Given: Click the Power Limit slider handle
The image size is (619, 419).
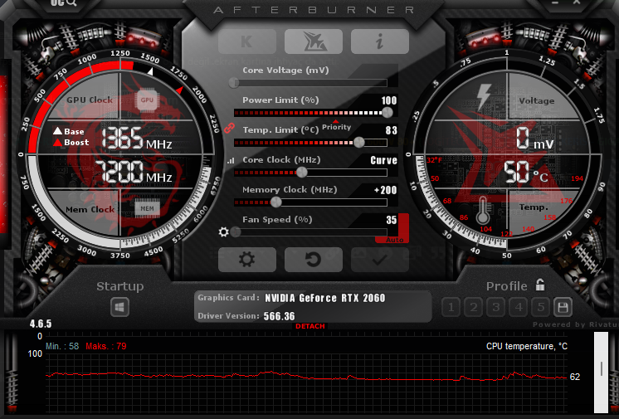Looking at the screenshot, I should (387, 113).
